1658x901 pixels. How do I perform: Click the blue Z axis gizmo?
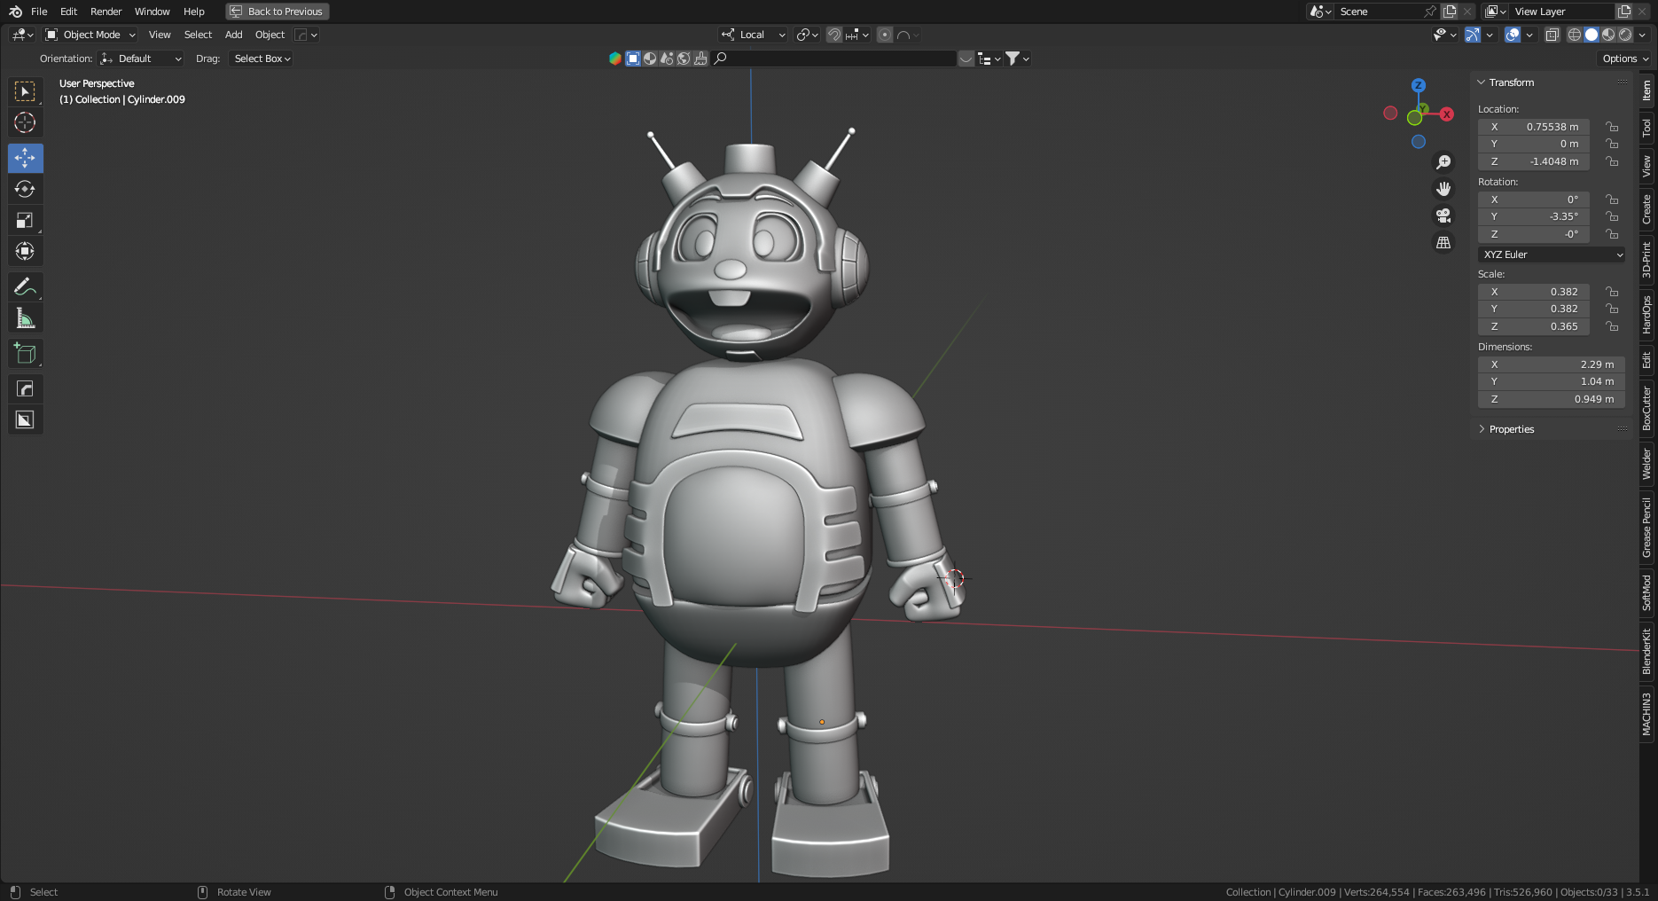[x=1419, y=85]
